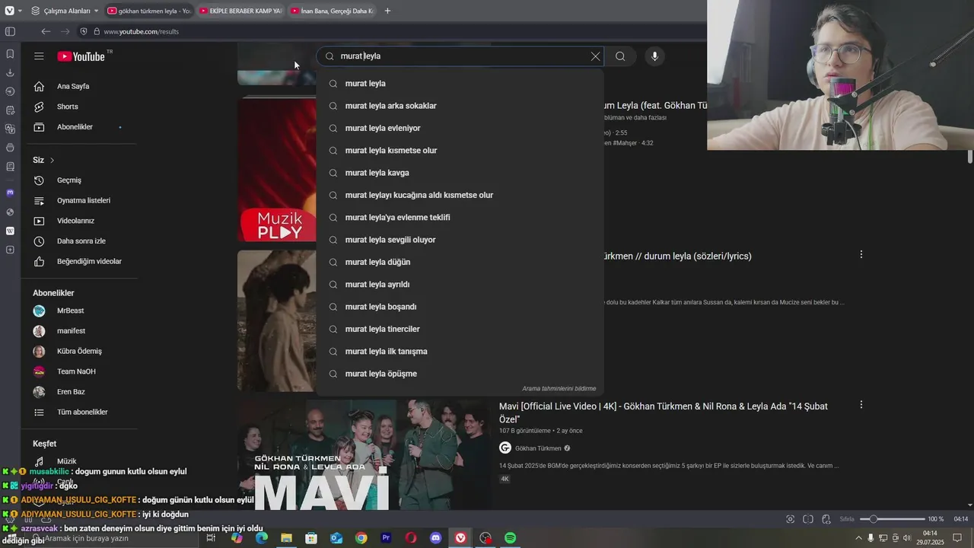Select suggestion murat leyla öpüşme
The width and height of the screenshot is (974, 548).
(460, 374)
